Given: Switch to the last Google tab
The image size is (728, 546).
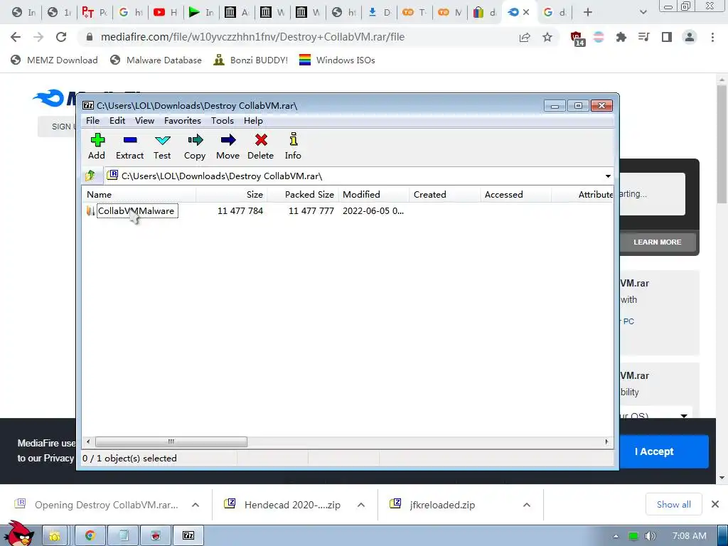Looking at the screenshot, I should pyautogui.click(x=555, y=13).
